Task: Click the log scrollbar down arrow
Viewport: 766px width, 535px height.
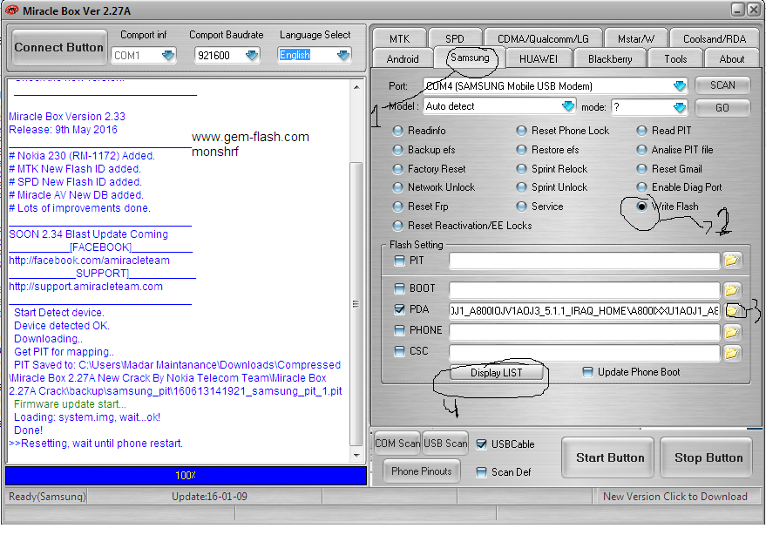Action: pyautogui.click(x=356, y=456)
